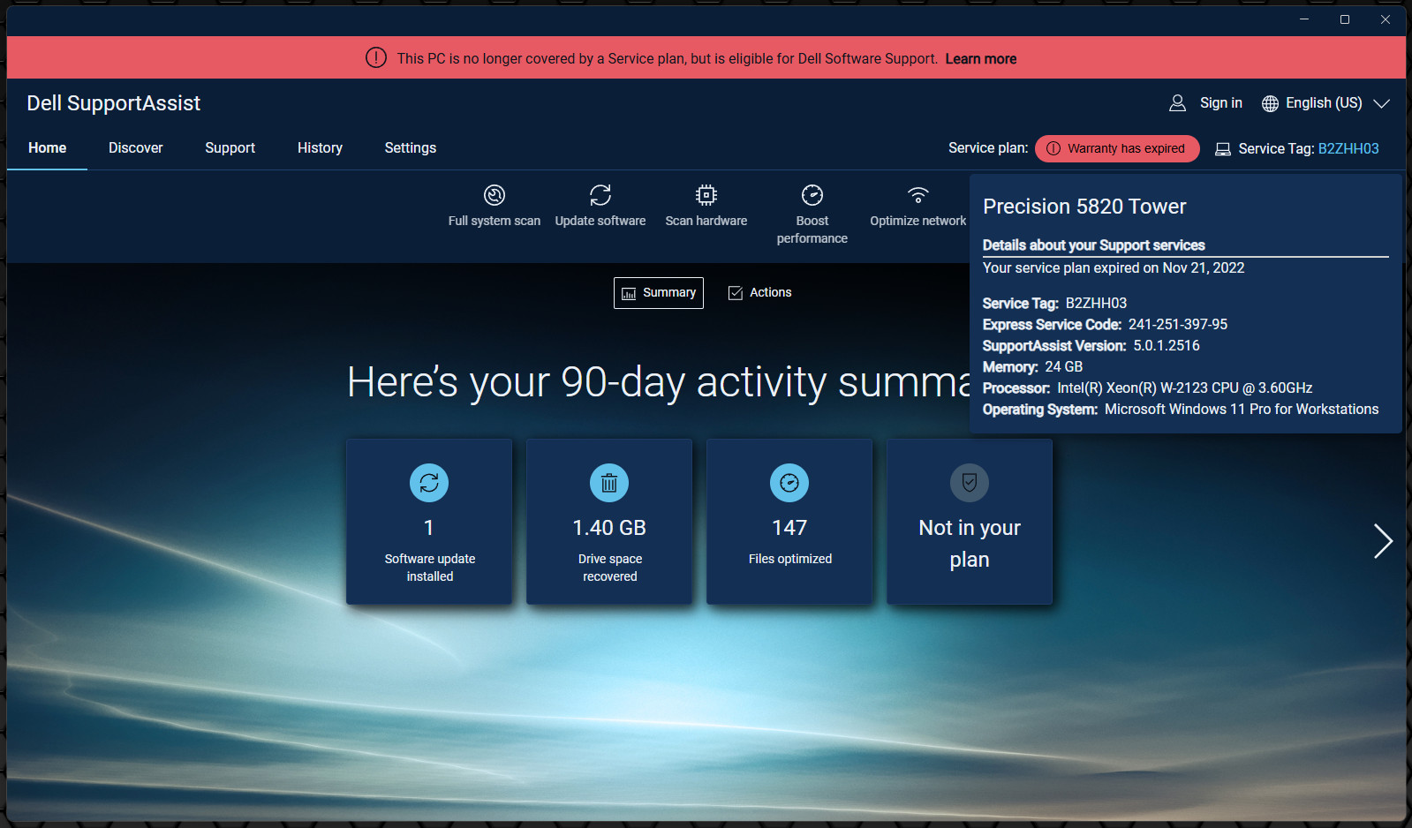1412x828 pixels.
Task: Open the Discover tab
Action: 136,148
